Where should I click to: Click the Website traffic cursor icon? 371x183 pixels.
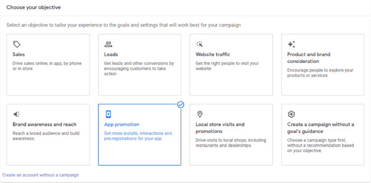(199, 44)
